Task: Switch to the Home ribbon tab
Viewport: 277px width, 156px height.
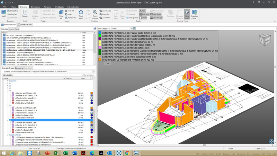Action: (x=14, y=7)
